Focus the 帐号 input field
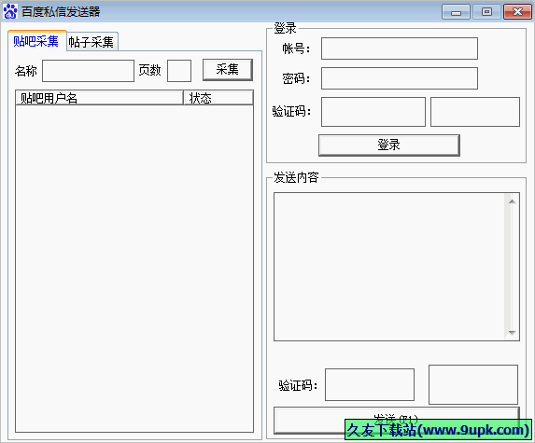The height and width of the screenshot is (443, 535). click(400, 48)
